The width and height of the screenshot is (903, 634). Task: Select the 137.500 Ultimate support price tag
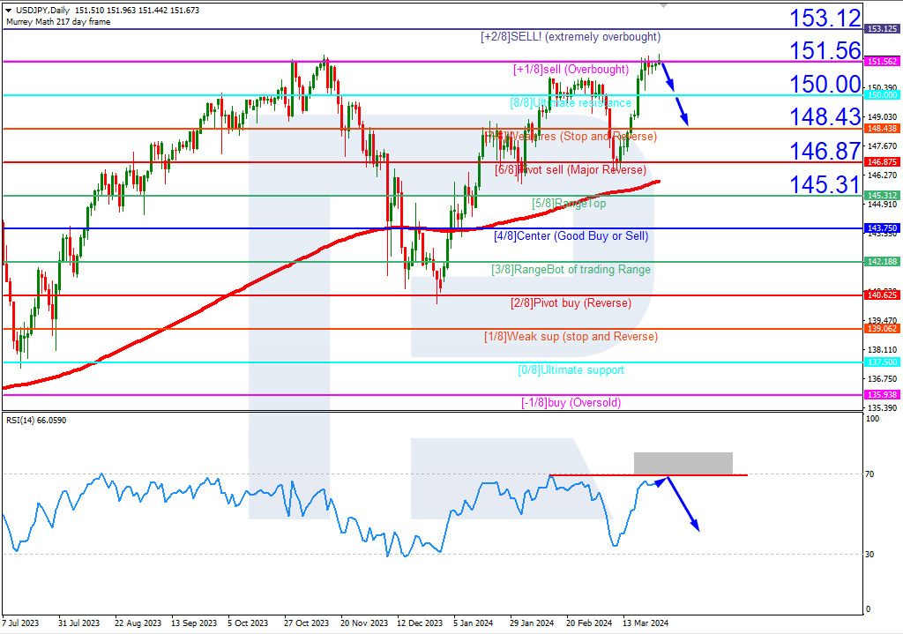(x=881, y=362)
